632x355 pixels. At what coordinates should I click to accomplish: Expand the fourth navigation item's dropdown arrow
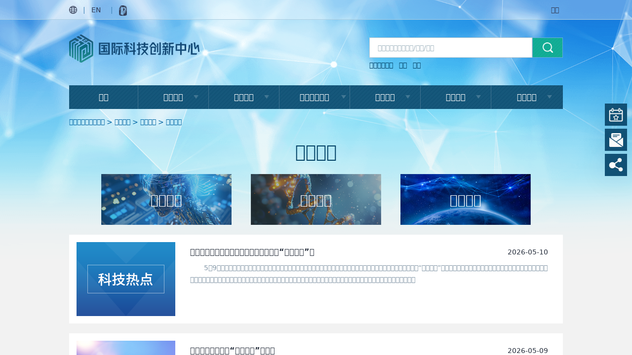[344, 97]
